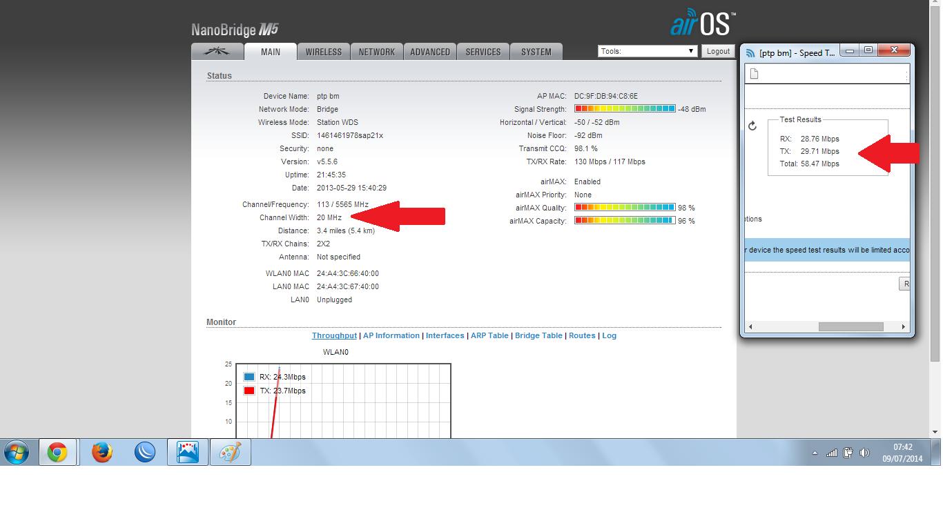Click the noise floor value '-92 dBm'
Viewport: 943px width, 530px height.
tap(588, 136)
